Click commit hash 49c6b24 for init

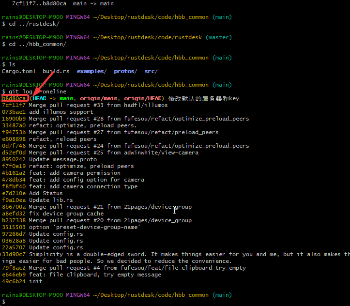[14, 281]
